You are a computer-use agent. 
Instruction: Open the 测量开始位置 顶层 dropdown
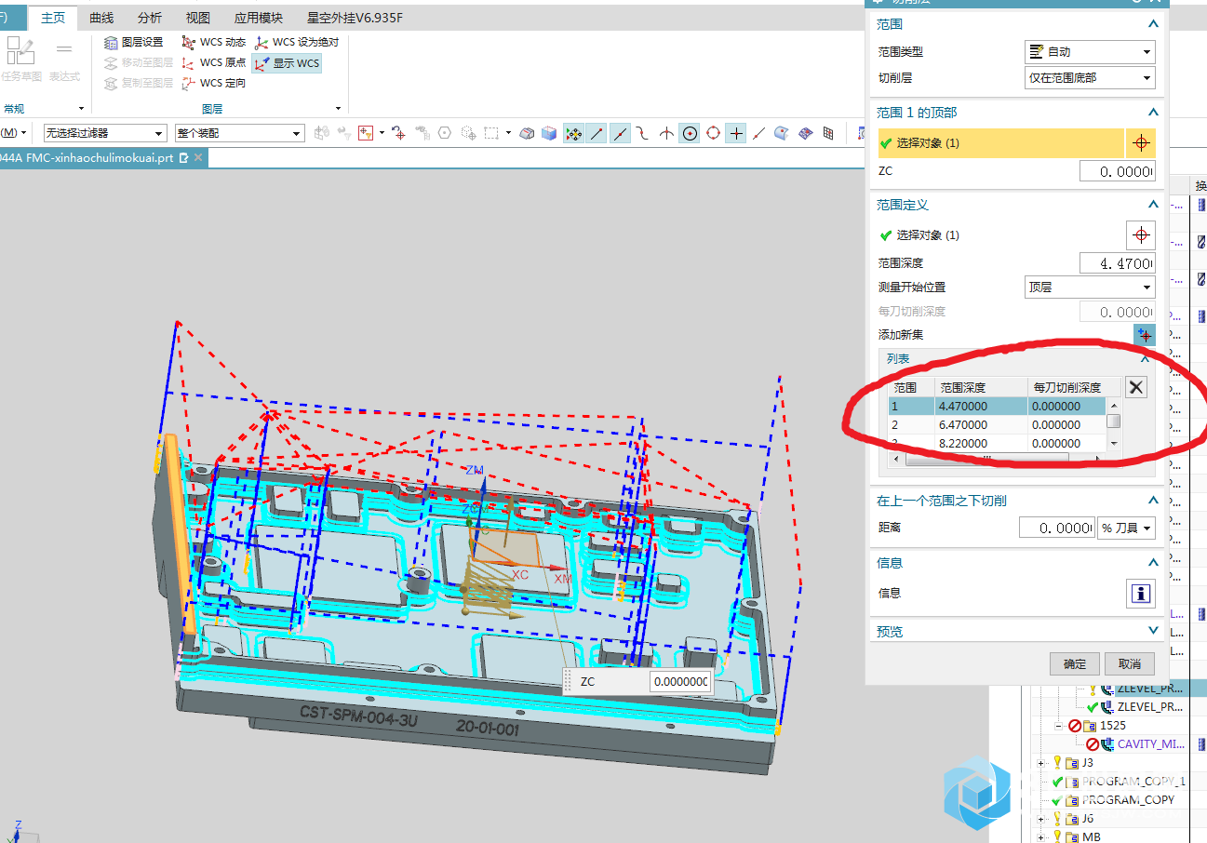pyautogui.click(x=1090, y=288)
